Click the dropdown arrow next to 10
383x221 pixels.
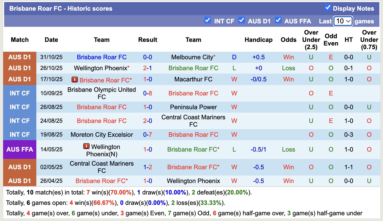[349, 21]
